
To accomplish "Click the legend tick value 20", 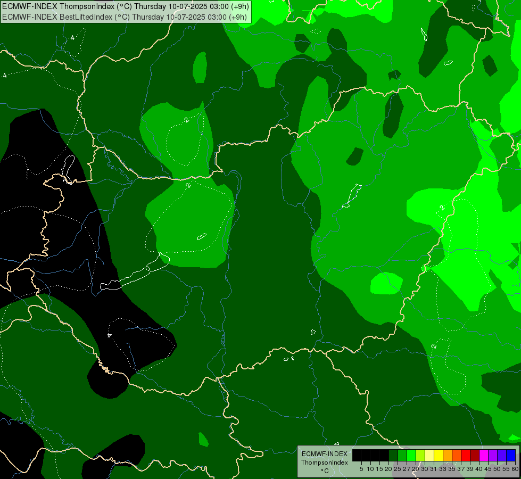I will point(388,469).
